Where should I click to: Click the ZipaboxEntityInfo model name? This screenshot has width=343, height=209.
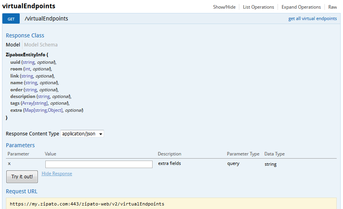25,55
